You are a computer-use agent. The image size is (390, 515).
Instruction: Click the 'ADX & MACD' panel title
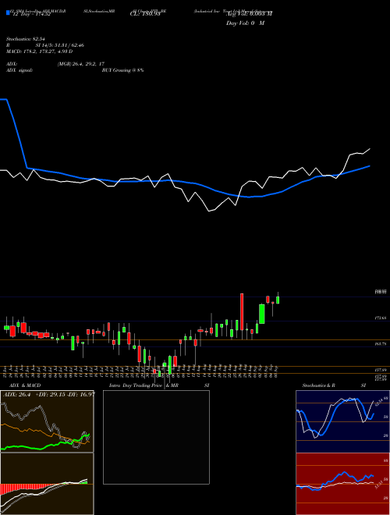[x=25, y=385]
